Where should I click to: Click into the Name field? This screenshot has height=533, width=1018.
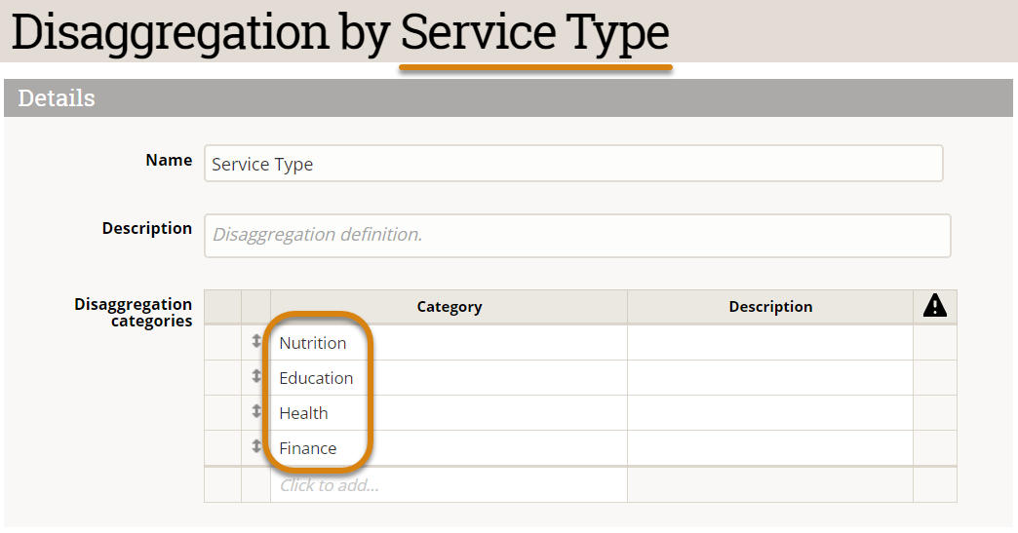coord(573,164)
